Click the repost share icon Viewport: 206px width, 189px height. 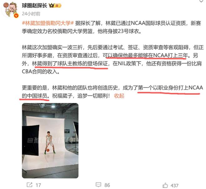pos(29,185)
